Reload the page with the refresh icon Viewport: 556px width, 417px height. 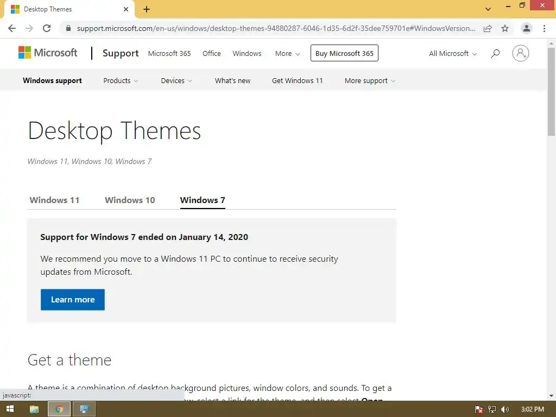click(47, 28)
